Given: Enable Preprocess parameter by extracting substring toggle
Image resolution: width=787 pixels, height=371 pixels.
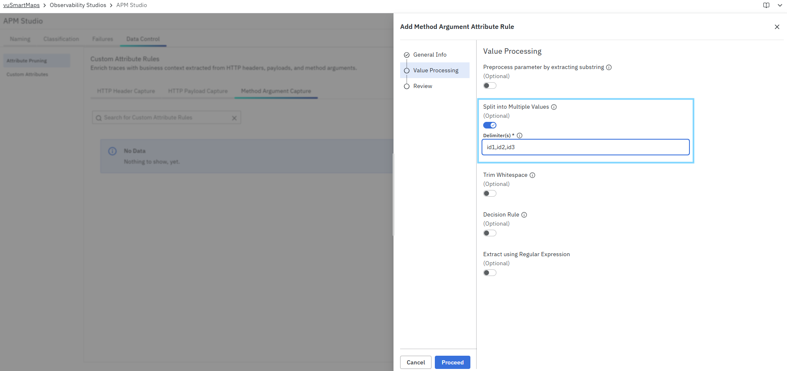Looking at the screenshot, I should [x=490, y=86].
